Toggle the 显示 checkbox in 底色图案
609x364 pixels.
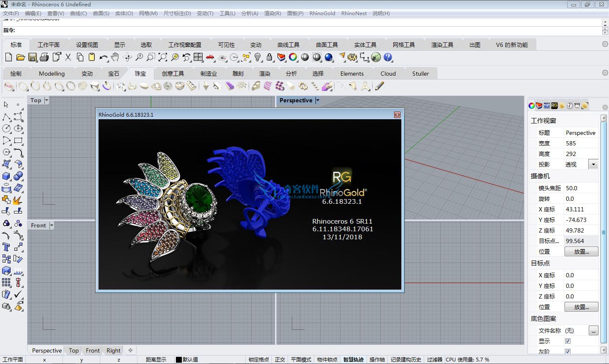[x=568, y=341]
